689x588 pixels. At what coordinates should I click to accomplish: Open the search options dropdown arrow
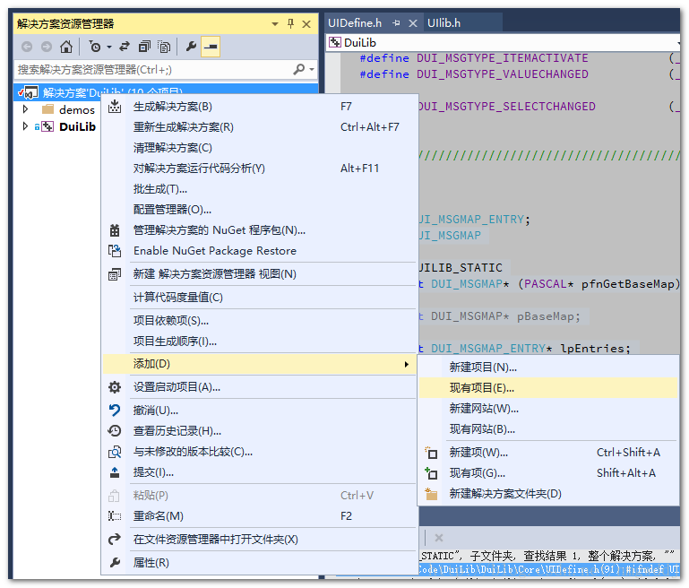312,69
